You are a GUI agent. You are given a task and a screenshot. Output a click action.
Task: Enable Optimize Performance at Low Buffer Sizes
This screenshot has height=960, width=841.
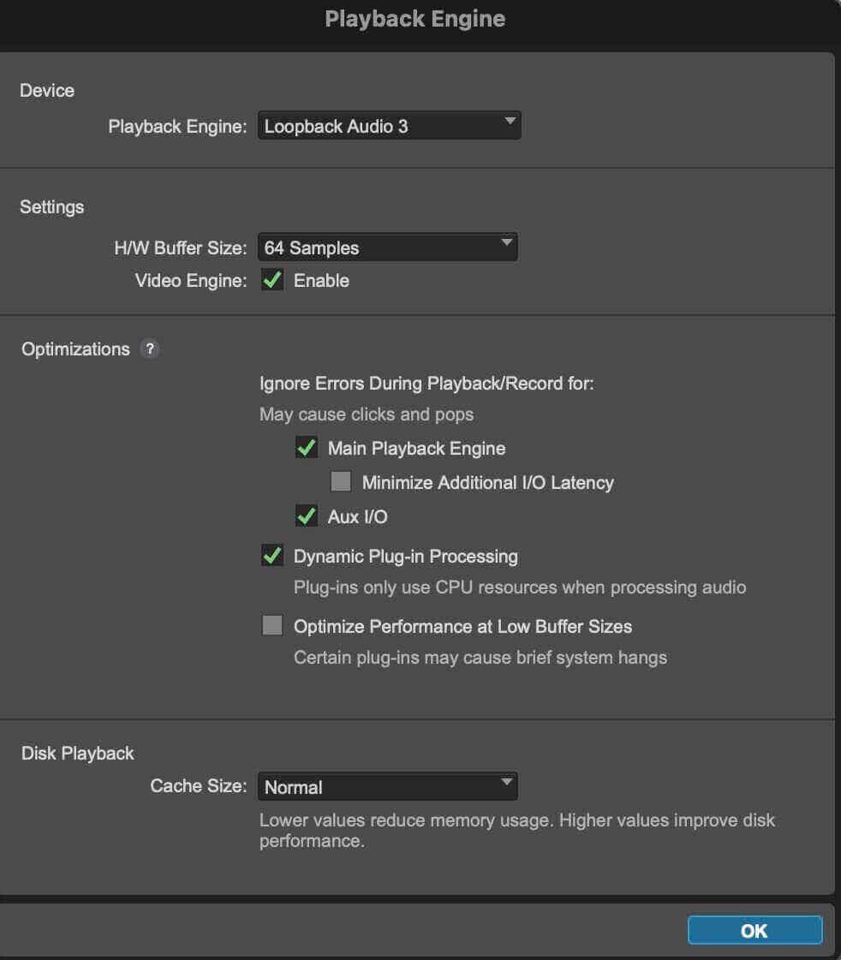tap(272, 625)
